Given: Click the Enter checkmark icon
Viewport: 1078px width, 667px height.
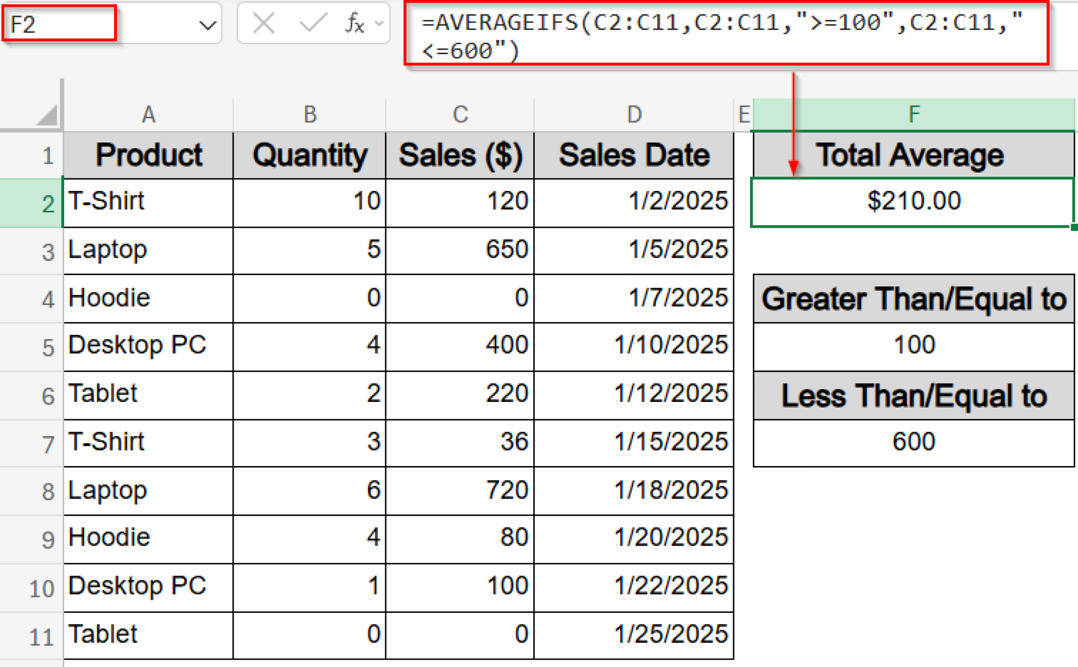Looking at the screenshot, I should 313,23.
